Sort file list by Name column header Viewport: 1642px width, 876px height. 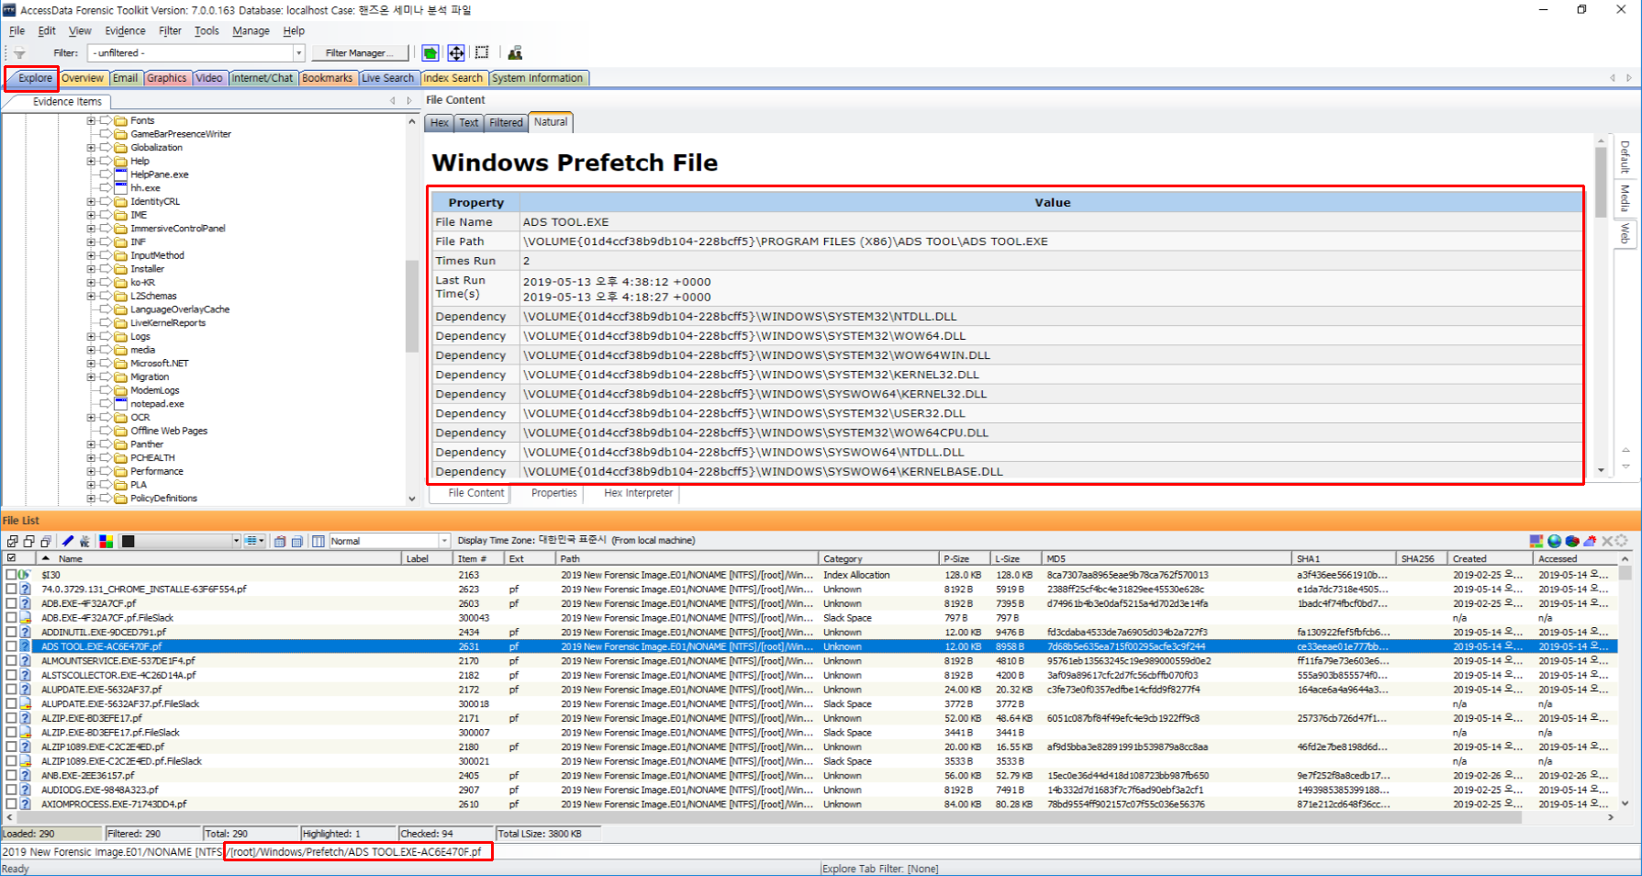pyautogui.click(x=71, y=559)
